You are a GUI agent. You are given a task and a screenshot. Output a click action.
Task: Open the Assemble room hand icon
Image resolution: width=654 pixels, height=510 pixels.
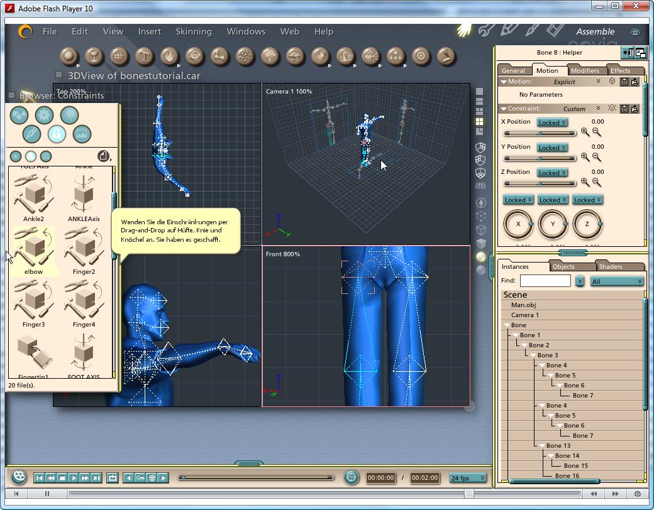[x=464, y=30]
